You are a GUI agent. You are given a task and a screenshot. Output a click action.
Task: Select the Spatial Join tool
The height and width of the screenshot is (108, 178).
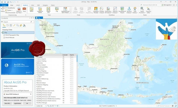[48, 10]
